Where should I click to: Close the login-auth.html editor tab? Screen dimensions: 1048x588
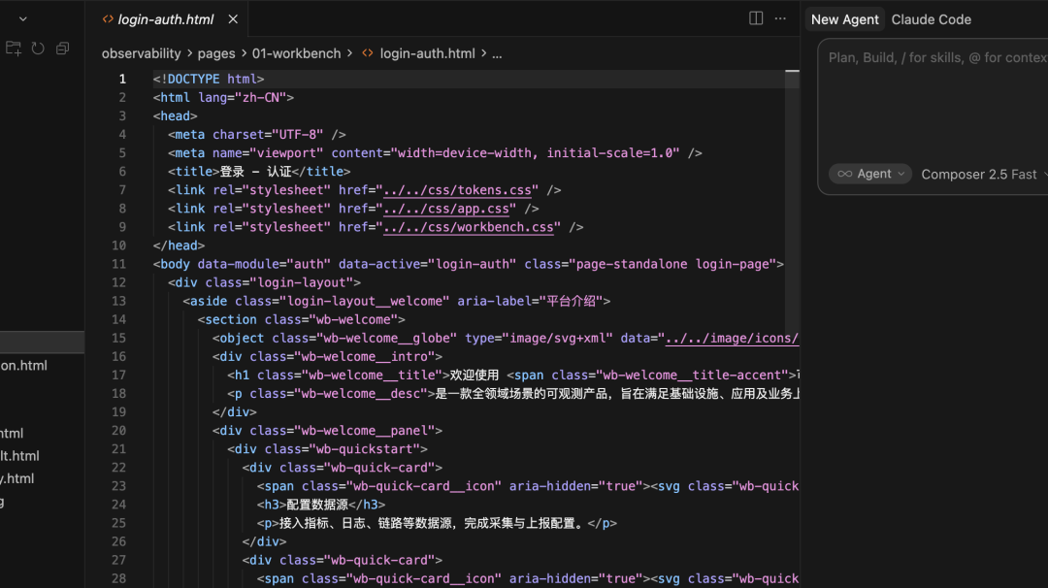pyautogui.click(x=233, y=19)
